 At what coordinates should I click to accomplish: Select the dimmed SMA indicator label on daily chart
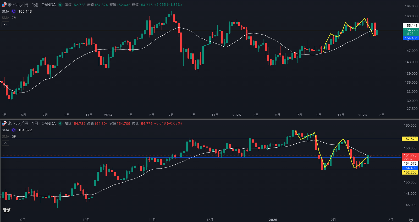5,137
